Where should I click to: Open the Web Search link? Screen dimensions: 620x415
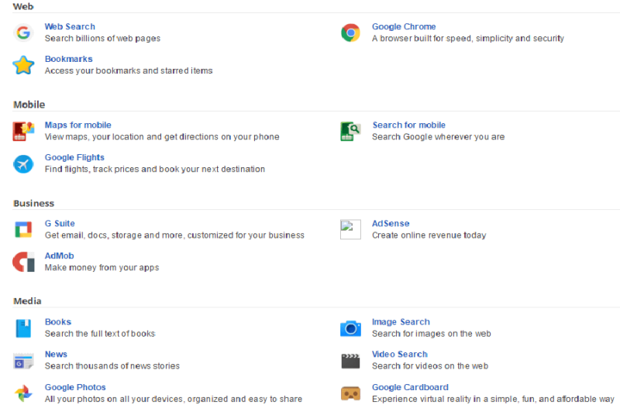[x=70, y=26]
